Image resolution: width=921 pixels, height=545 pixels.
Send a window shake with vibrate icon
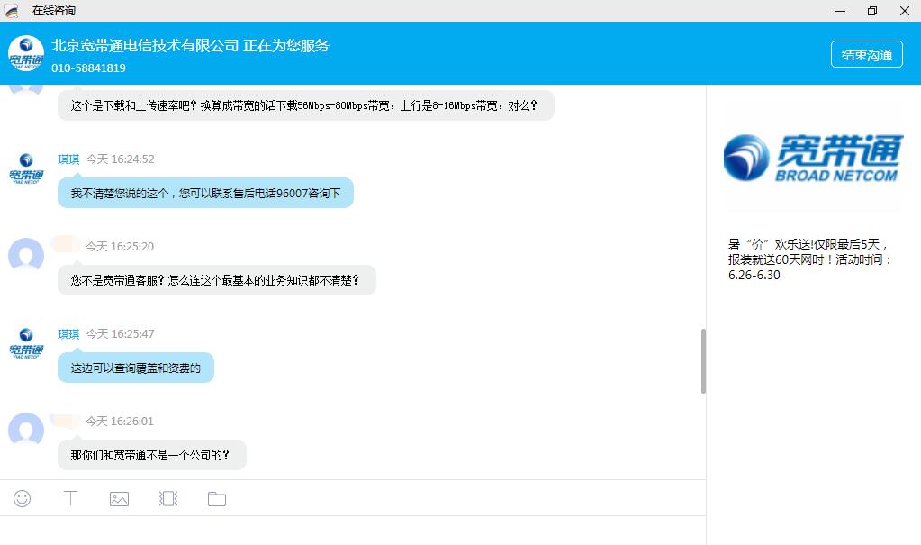click(167, 498)
